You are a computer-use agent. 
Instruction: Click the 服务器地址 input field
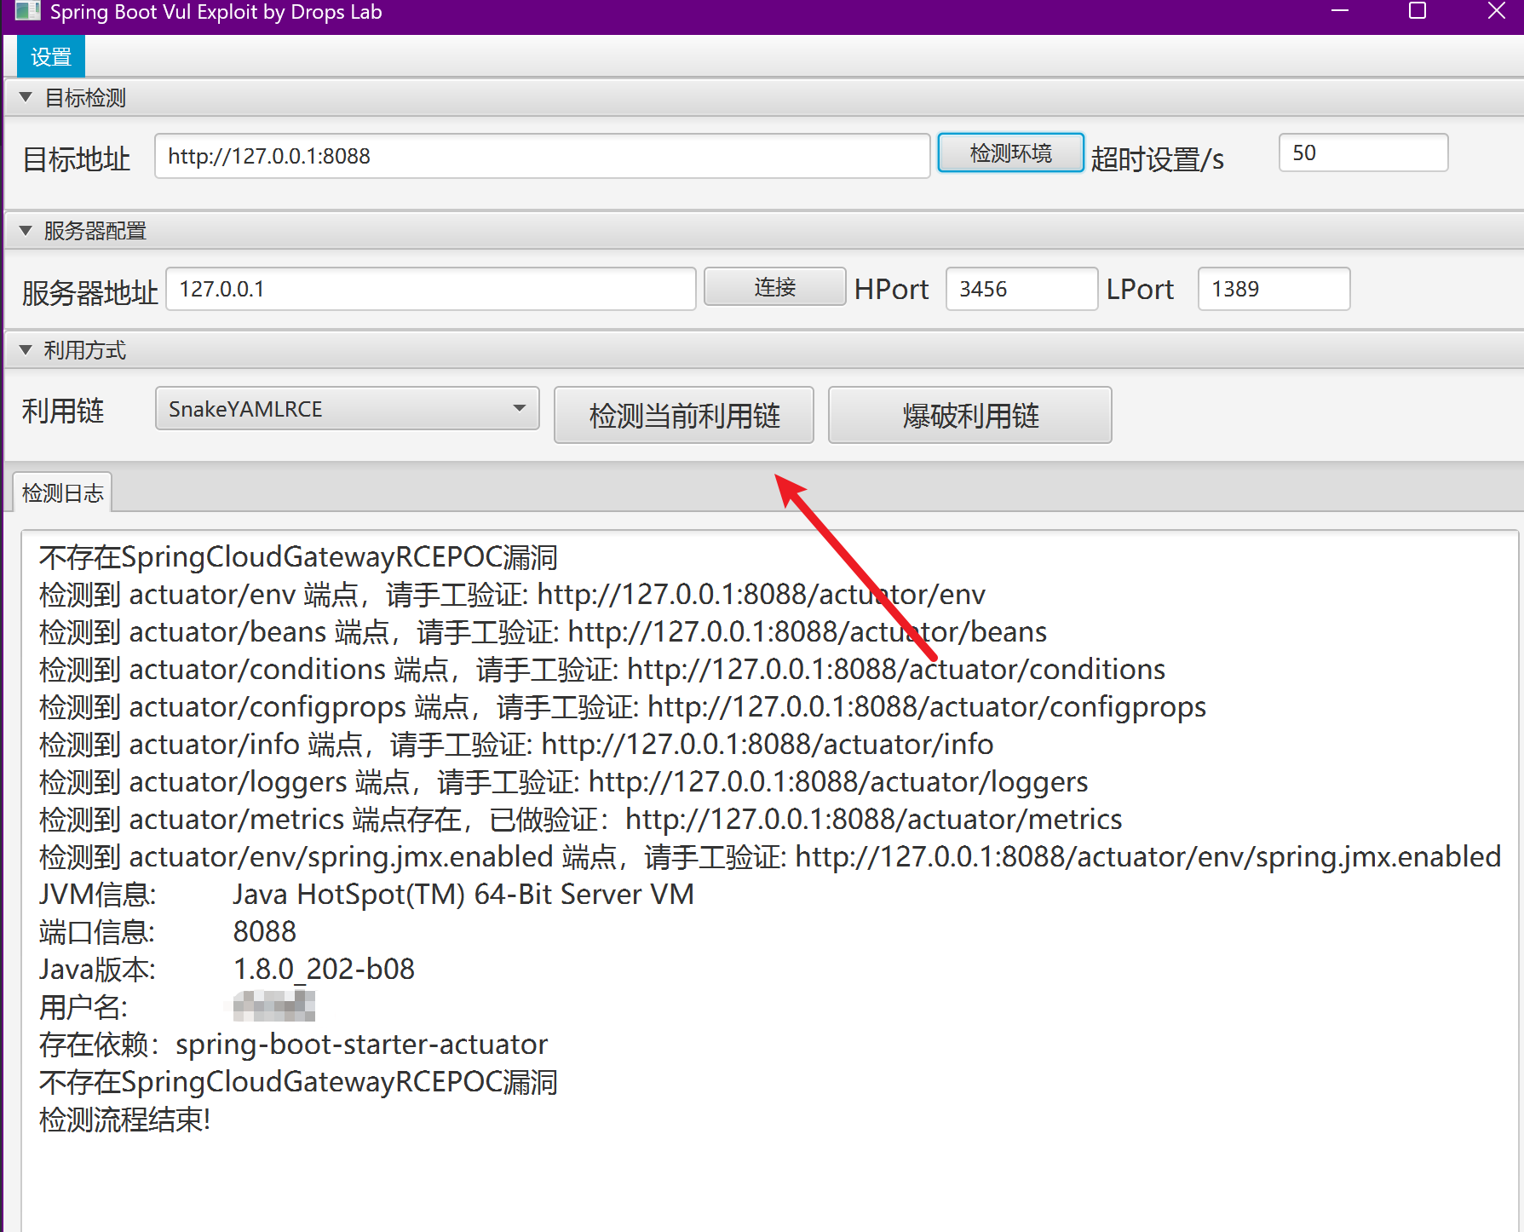pyautogui.click(x=430, y=289)
